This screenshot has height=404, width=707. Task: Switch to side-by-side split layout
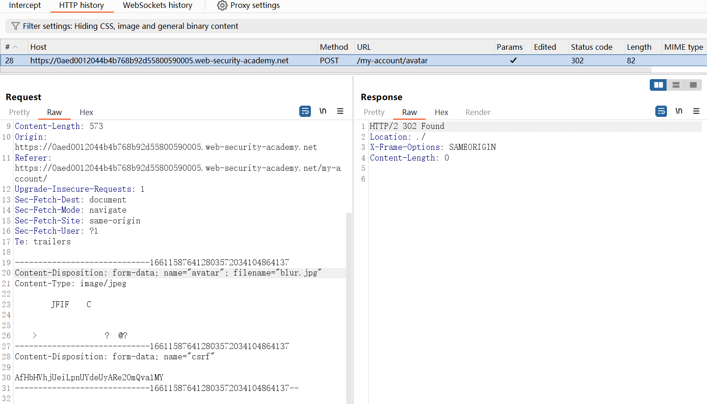pyautogui.click(x=658, y=85)
